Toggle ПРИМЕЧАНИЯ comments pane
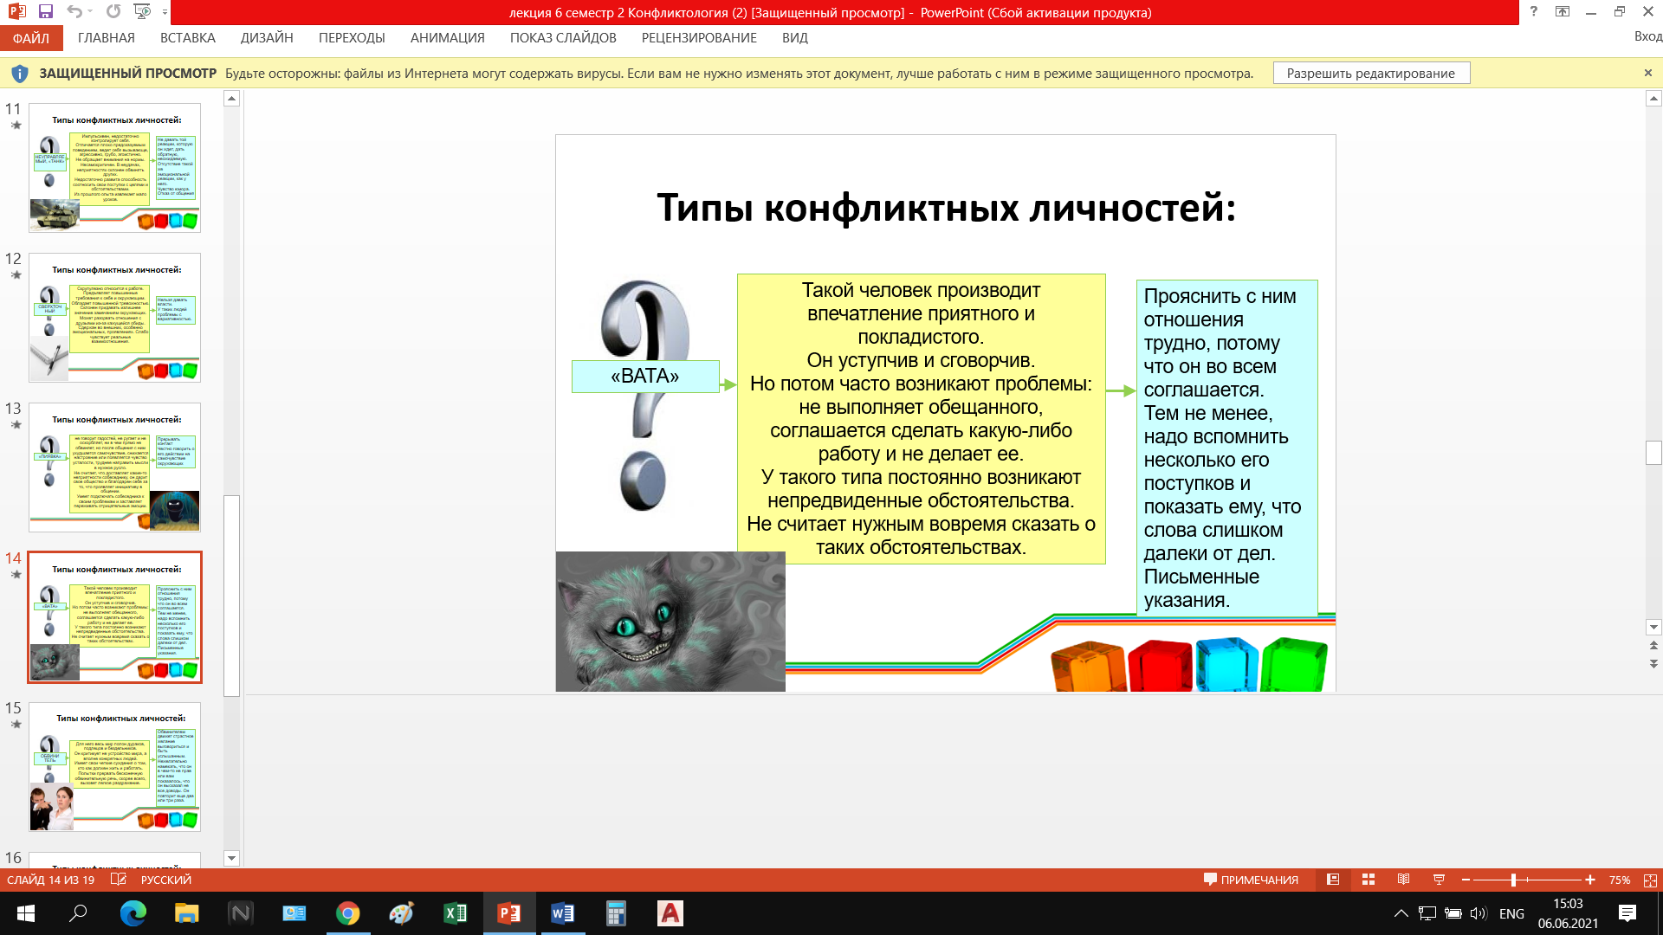This screenshot has width=1663, height=935. [x=1251, y=880]
